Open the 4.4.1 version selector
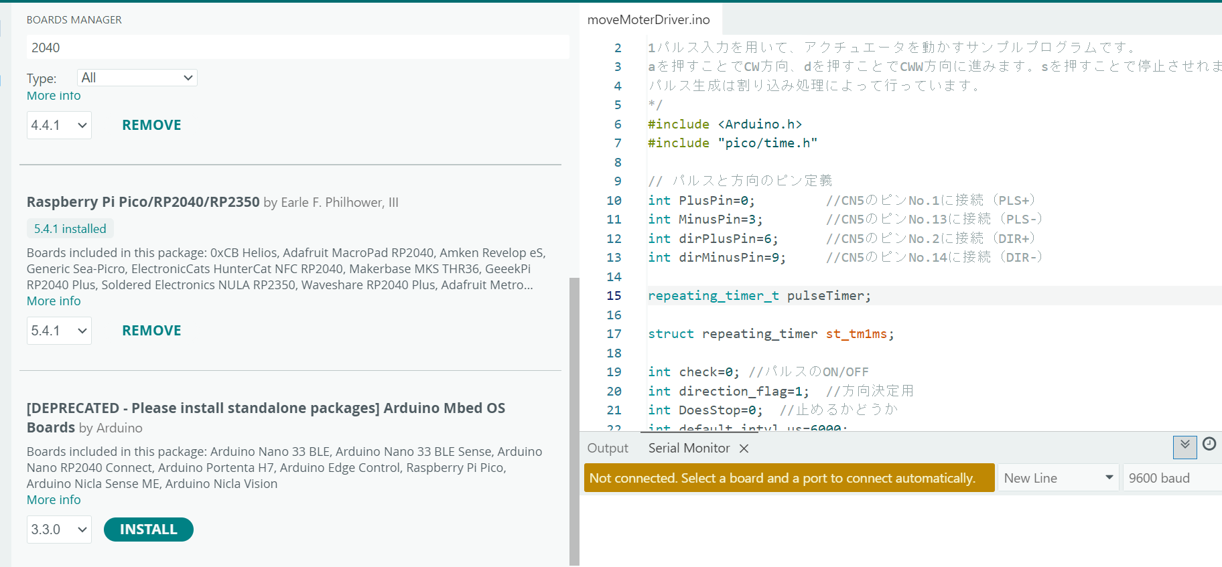The height and width of the screenshot is (567, 1222). (59, 125)
